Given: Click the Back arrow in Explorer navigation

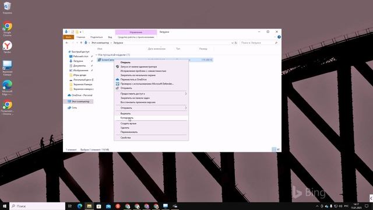Looking at the screenshot, I should point(67,43).
